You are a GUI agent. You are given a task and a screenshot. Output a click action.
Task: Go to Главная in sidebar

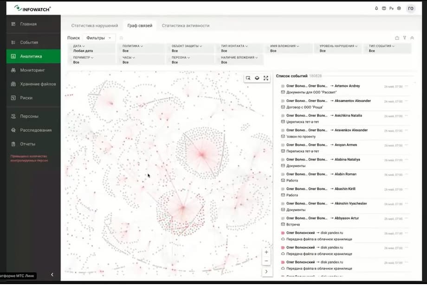pyautogui.click(x=33, y=24)
